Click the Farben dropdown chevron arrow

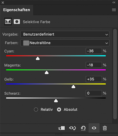tap(107, 43)
